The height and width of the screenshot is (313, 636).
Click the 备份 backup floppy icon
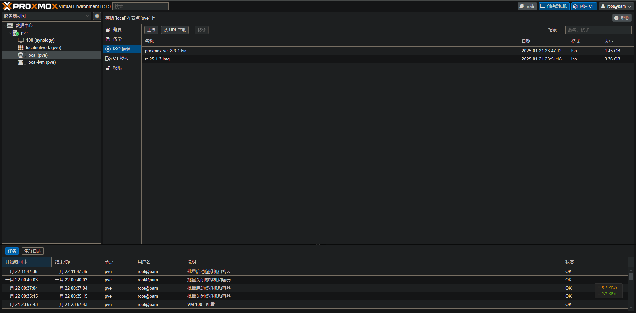[108, 39]
